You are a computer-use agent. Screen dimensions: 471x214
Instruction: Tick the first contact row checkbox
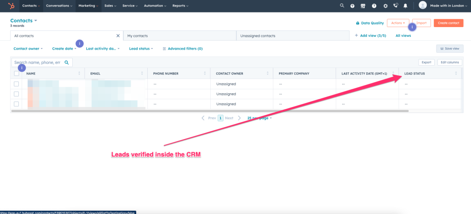tap(16, 84)
